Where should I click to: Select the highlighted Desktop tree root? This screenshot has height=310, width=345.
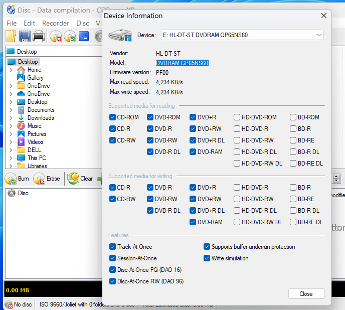28,62
